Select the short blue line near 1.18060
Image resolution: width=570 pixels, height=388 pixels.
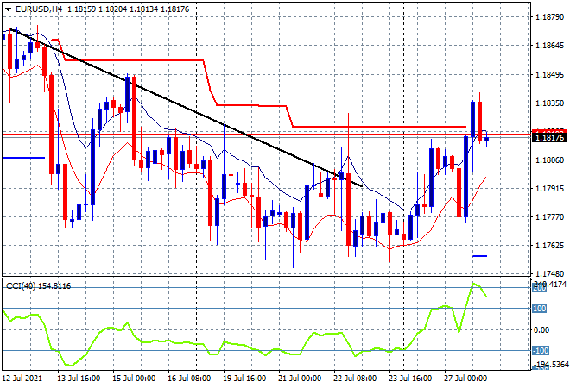(23, 158)
